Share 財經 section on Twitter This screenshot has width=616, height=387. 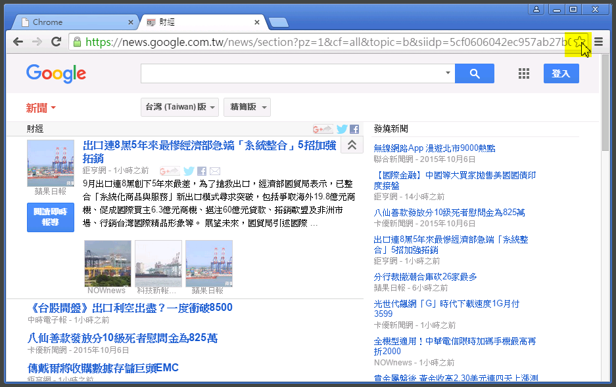coord(342,129)
